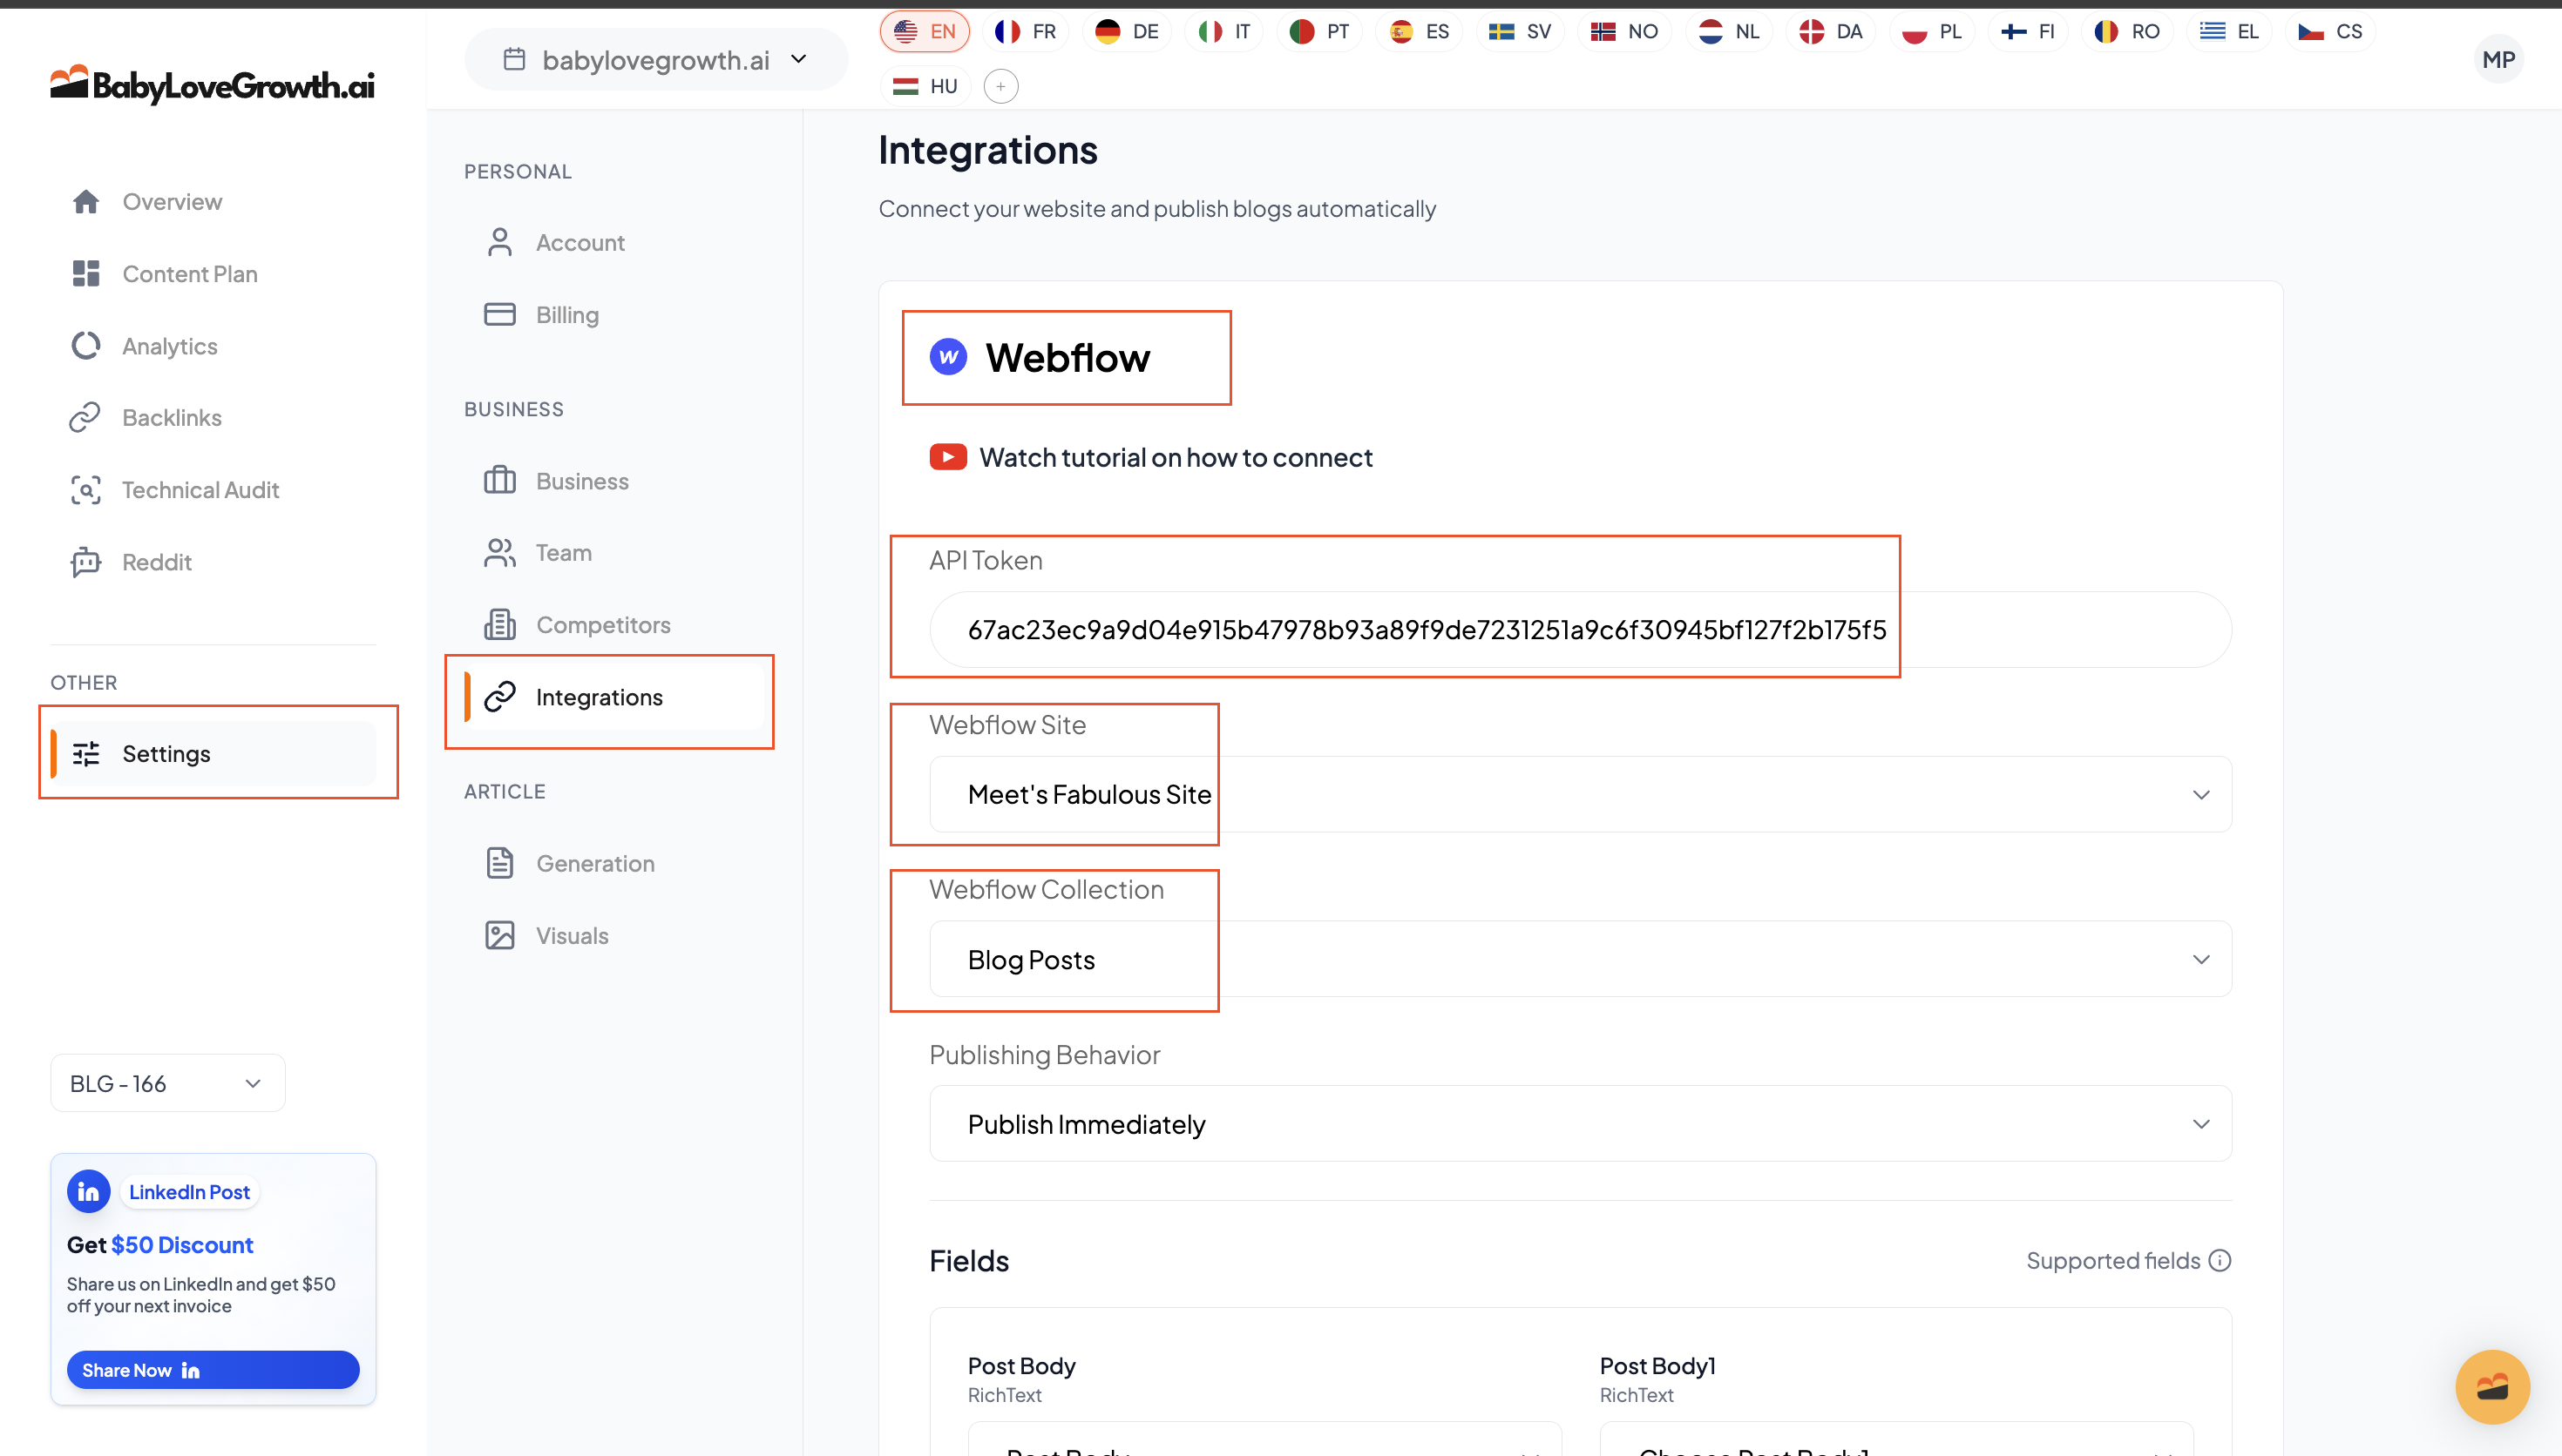Select the HU language chip

tap(925, 87)
